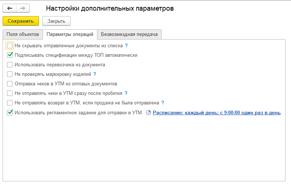The height and width of the screenshot is (185, 291).
Task: Tick 'Не отправлять возврат в УТМ' checkbox
Action: point(10,103)
